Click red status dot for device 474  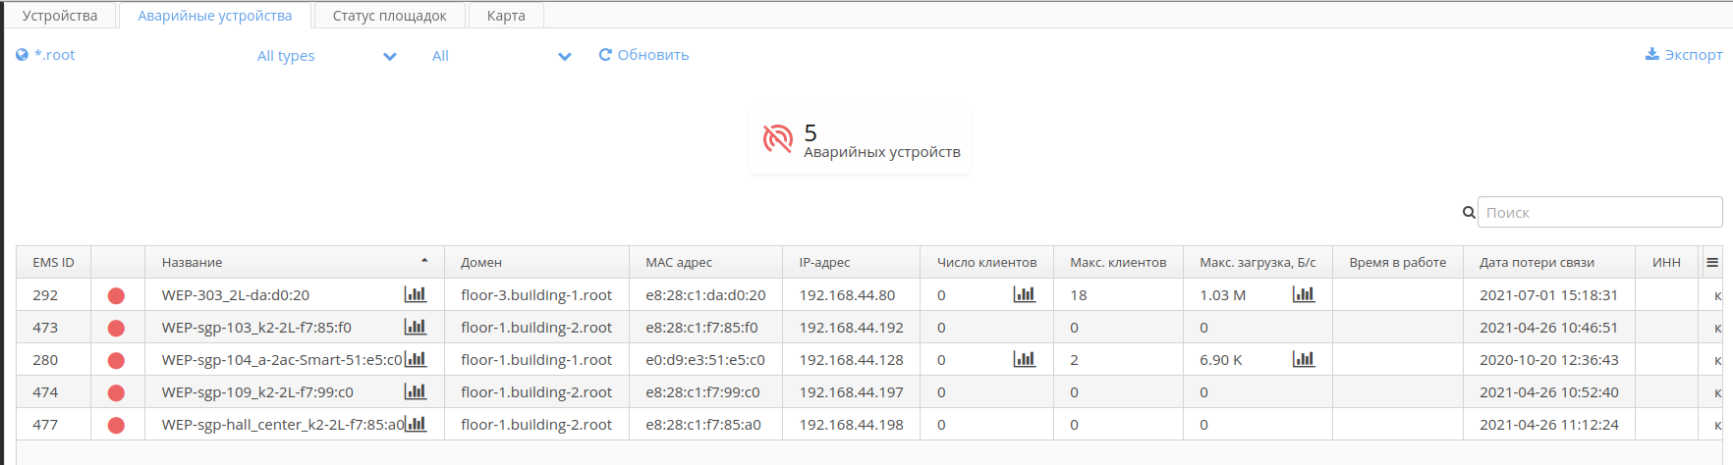(116, 392)
